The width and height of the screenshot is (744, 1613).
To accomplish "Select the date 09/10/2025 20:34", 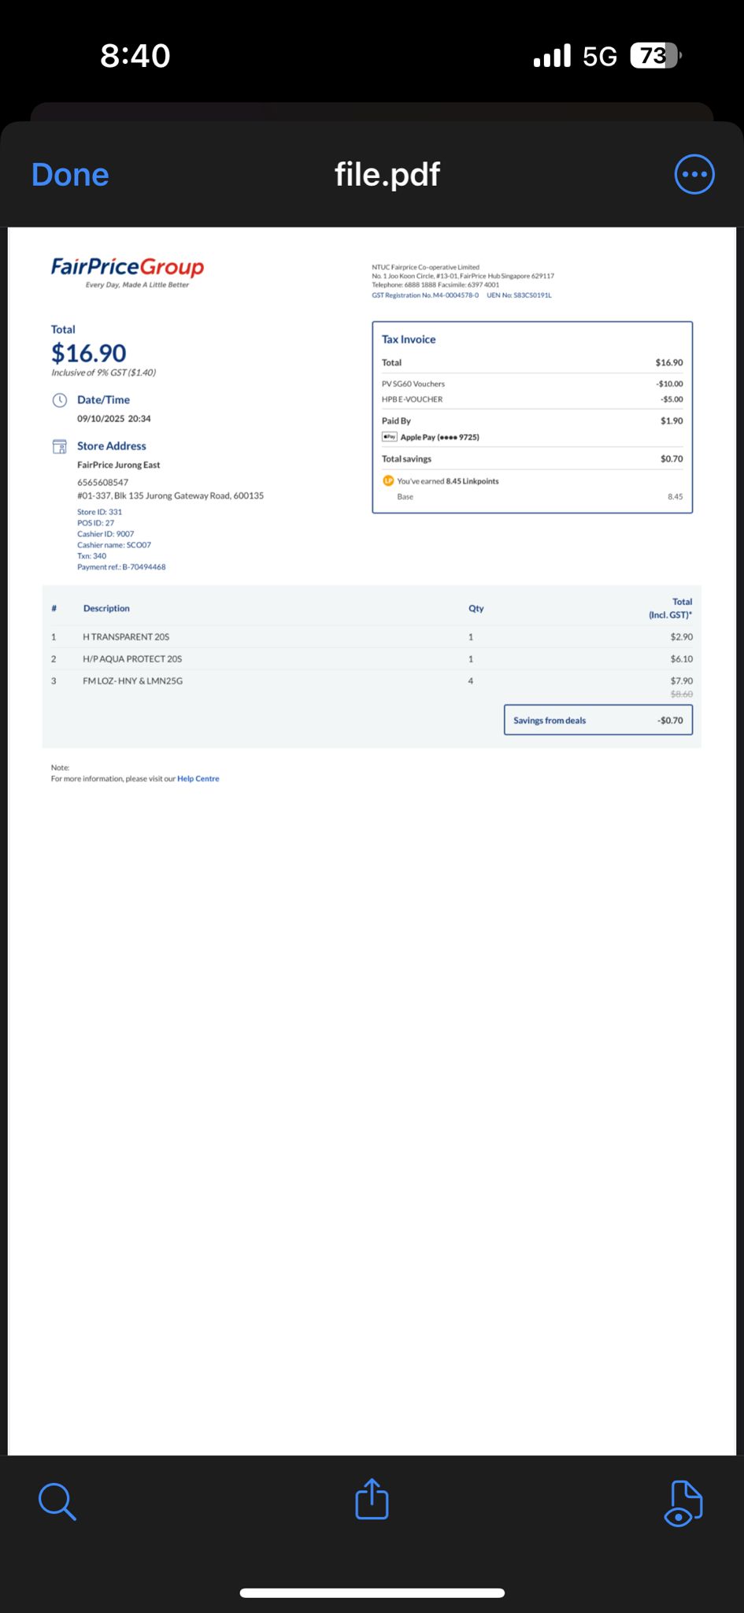I will [114, 419].
